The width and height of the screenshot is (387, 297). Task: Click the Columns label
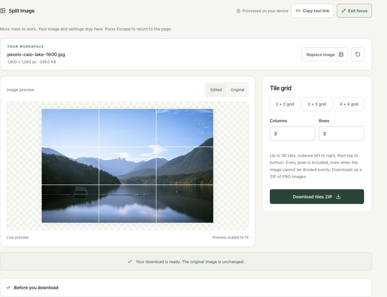pos(278,121)
